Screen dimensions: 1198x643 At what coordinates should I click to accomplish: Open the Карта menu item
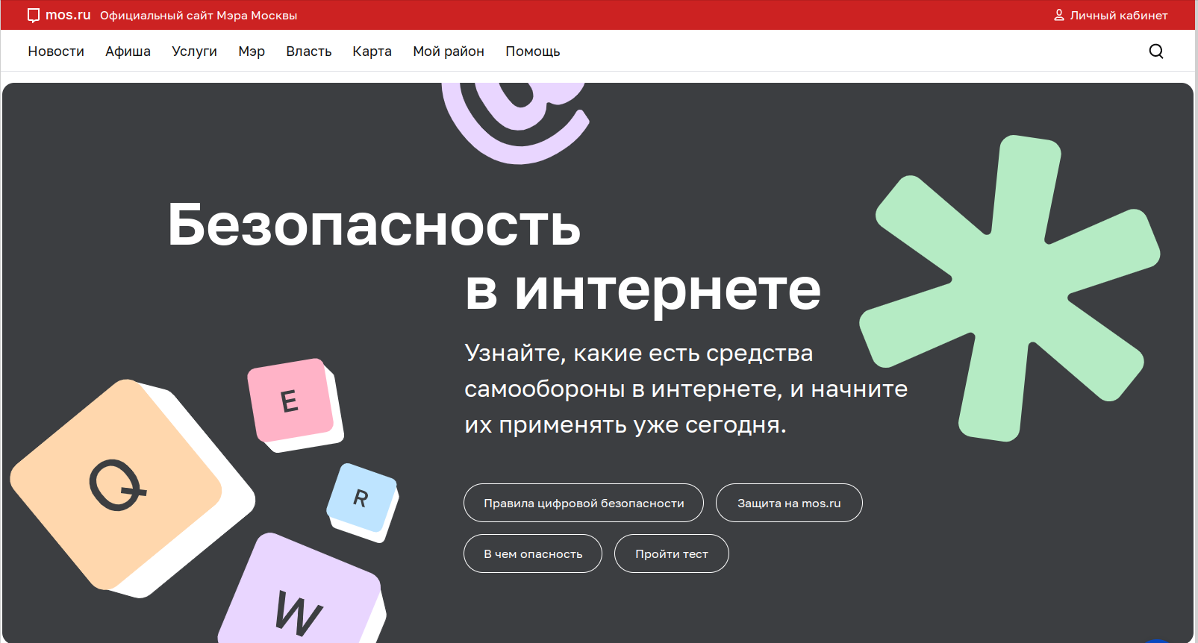click(x=372, y=51)
